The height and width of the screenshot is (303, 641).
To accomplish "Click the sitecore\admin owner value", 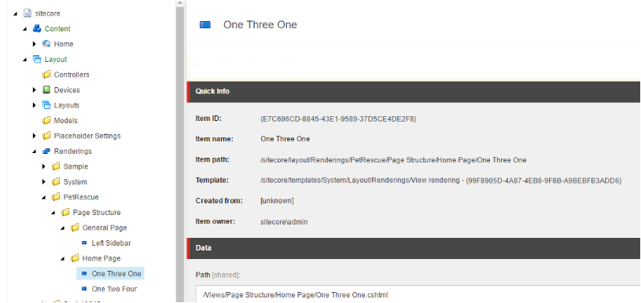I will point(284,222).
